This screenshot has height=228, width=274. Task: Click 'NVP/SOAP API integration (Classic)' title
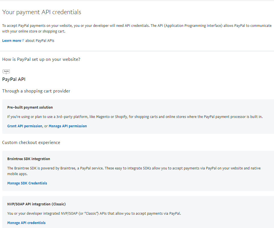click(37, 204)
